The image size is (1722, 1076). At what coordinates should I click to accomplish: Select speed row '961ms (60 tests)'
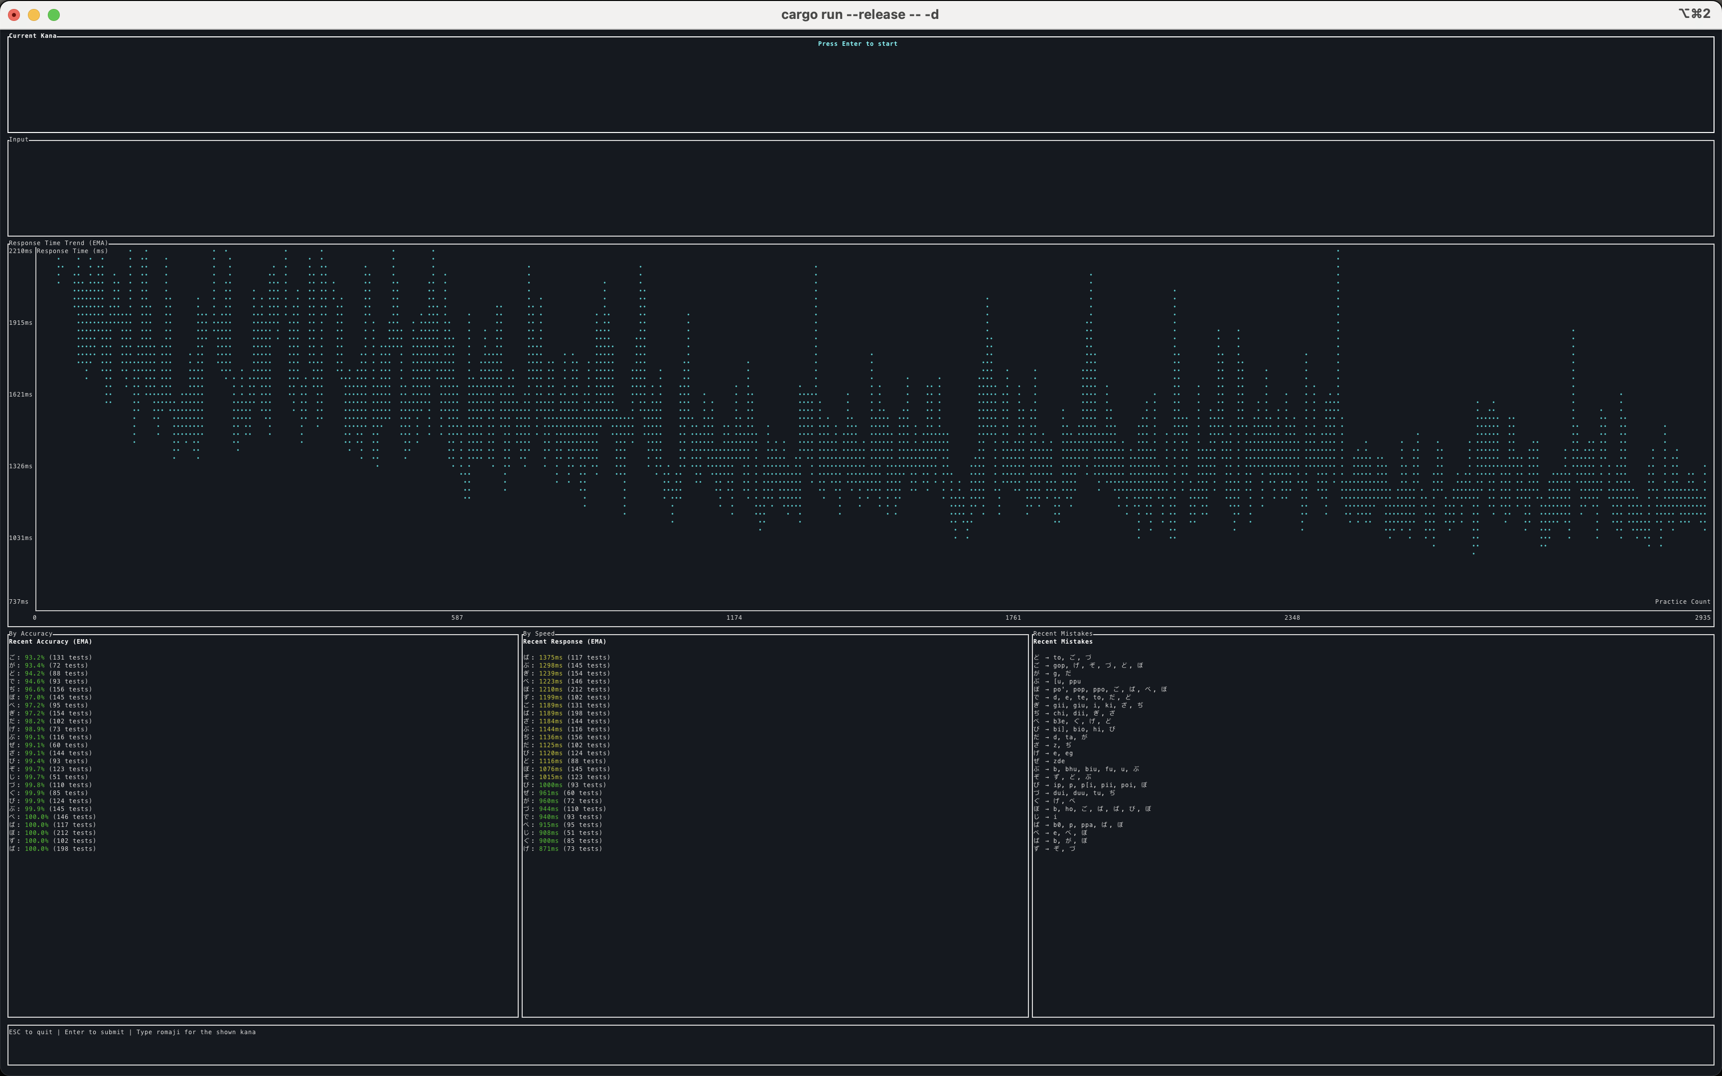563,793
